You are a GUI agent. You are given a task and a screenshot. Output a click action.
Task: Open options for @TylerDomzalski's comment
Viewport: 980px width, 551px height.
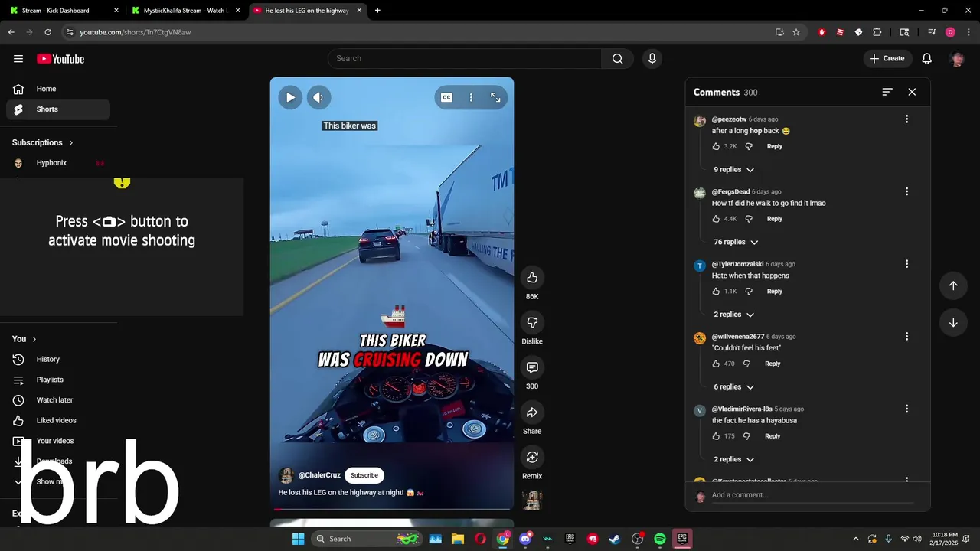pyautogui.click(x=906, y=264)
